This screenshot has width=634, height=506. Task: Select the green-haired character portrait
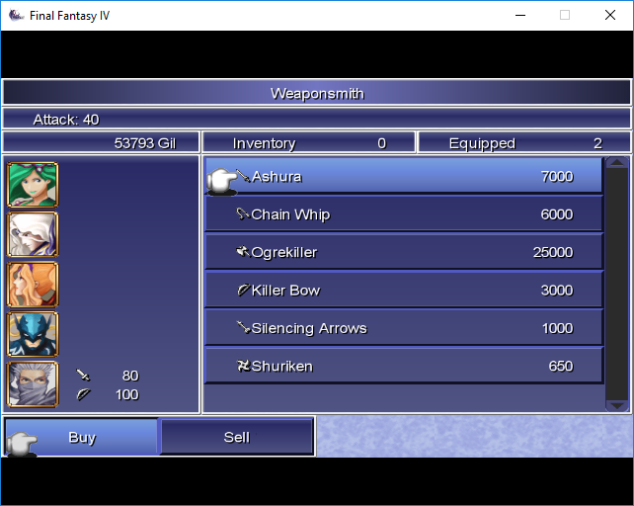pos(33,185)
